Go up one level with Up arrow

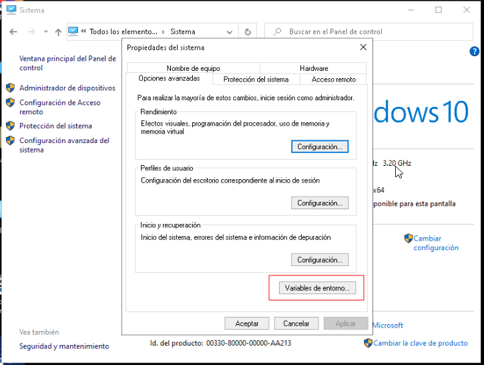pyautogui.click(x=58, y=32)
